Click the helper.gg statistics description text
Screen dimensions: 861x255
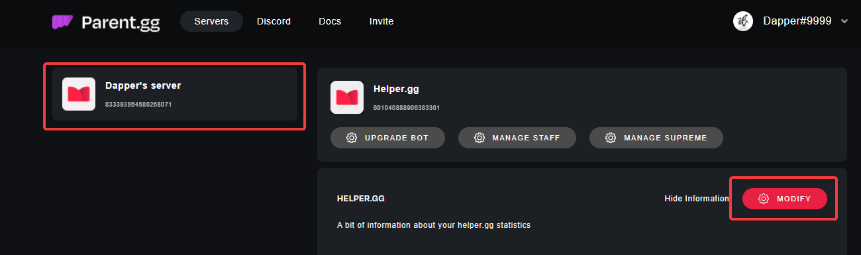pos(434,225)
